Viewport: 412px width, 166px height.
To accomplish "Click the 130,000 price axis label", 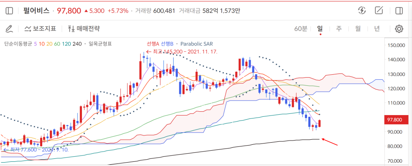I will pyautogui.click(x=397, y=74).
